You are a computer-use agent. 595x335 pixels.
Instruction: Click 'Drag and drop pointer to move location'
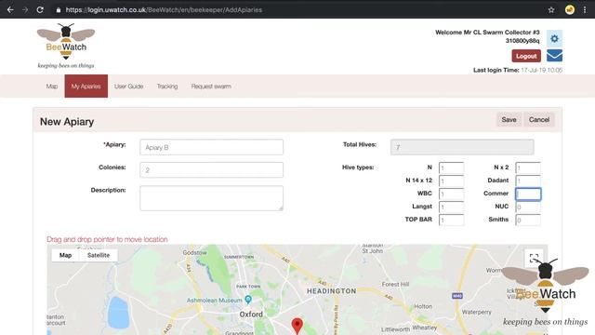(107, 239)
